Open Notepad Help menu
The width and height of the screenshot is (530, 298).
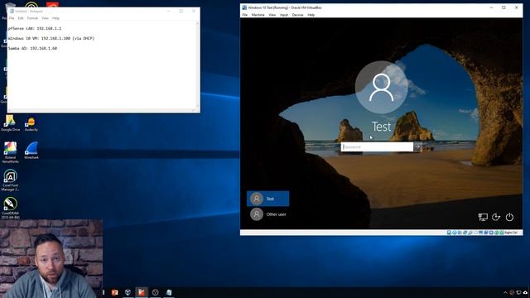point(55,18)
